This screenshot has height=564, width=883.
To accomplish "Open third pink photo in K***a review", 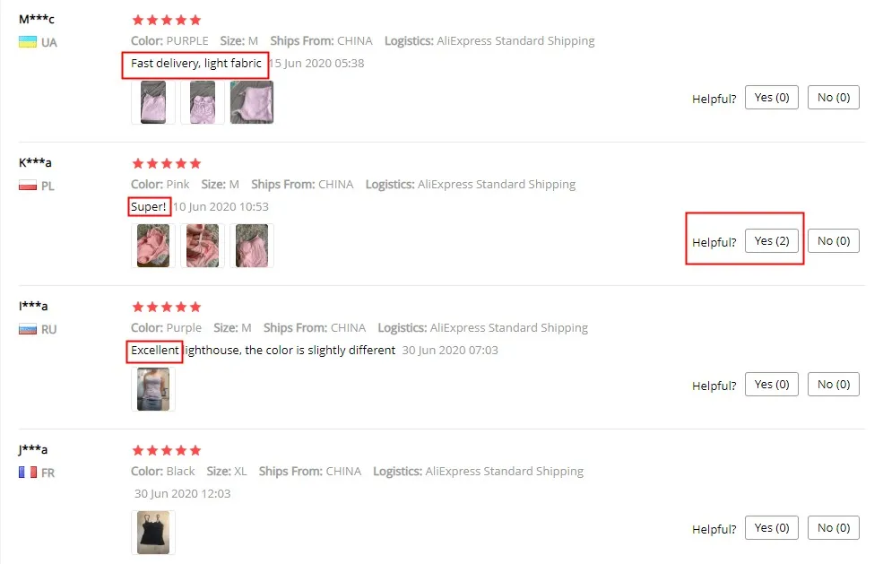I will [x=252, y=246].
